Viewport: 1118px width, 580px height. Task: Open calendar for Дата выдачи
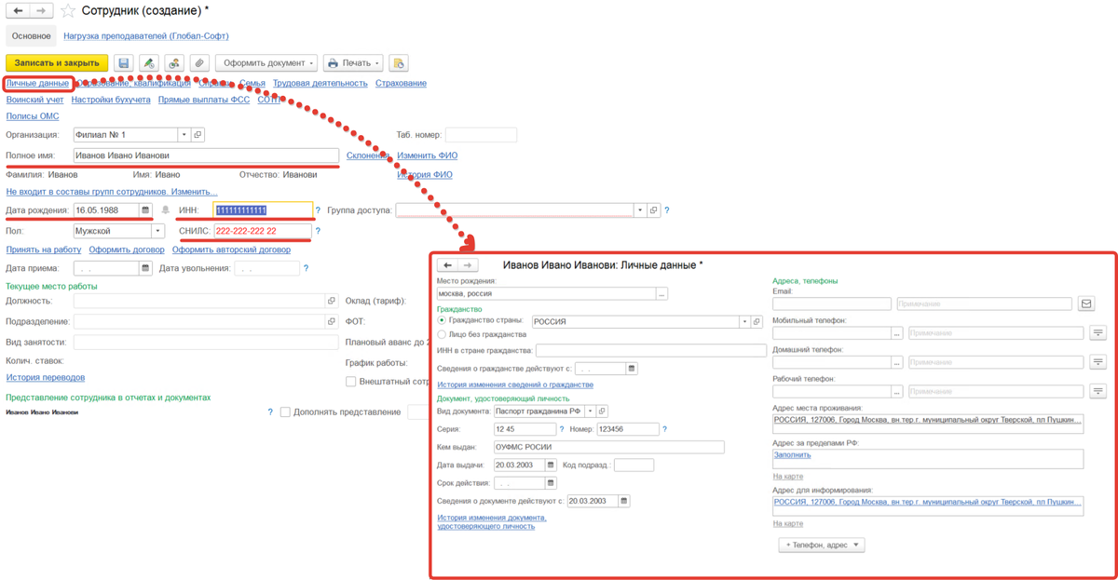click(x=551, y=465)
